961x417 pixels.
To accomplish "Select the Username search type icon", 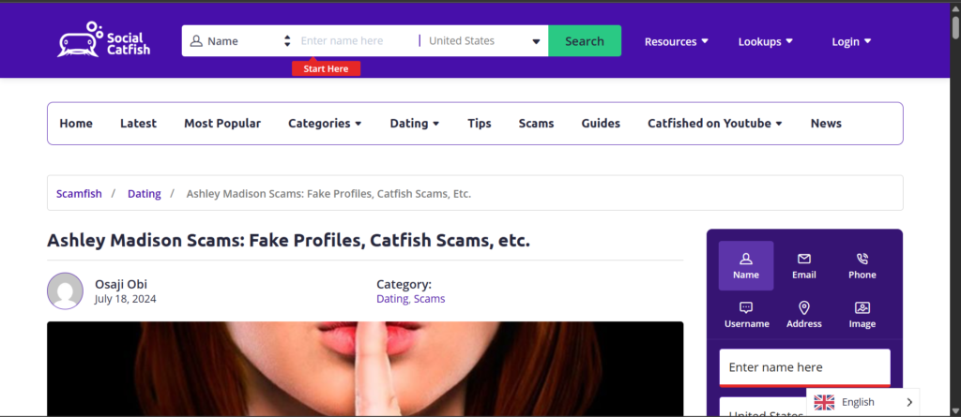I will 746,307.
